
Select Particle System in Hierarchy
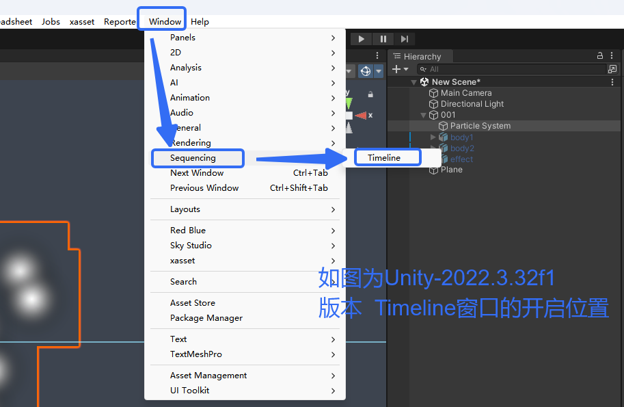click(480, 126)
